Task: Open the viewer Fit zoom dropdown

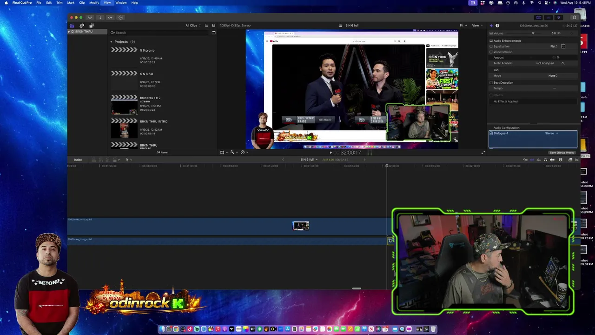Action: click(x=463, y=26)
